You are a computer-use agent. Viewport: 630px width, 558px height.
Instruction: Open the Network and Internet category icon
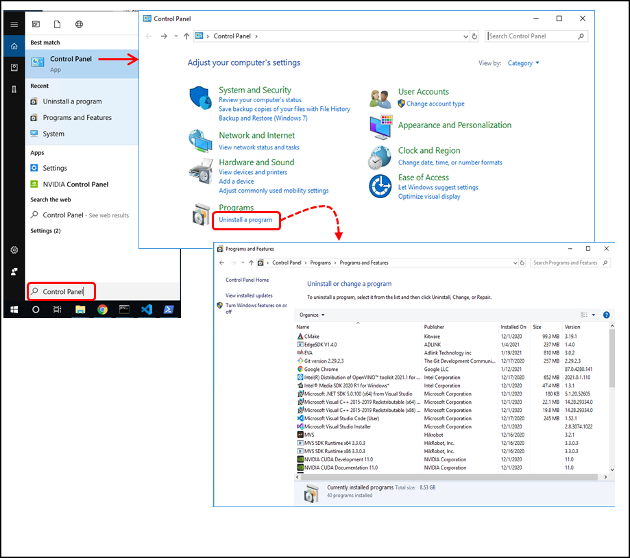coord(200,141)
